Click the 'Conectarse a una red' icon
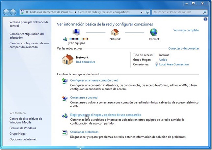Image resolution: width=212 pixels, height=150 pixels. (65, 98)
